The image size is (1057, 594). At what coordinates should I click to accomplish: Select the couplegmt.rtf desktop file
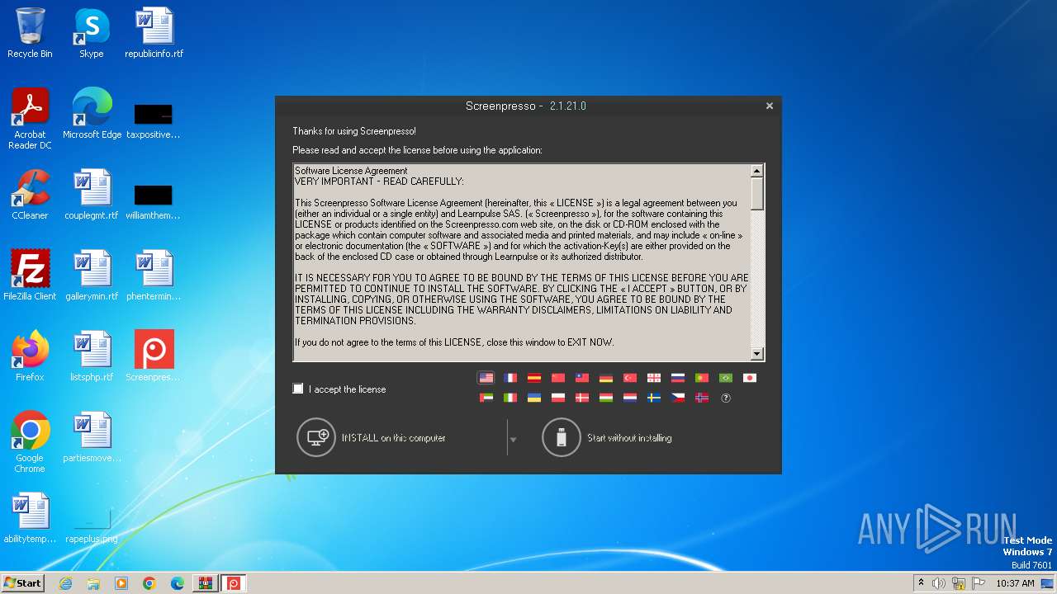point(92,195)
